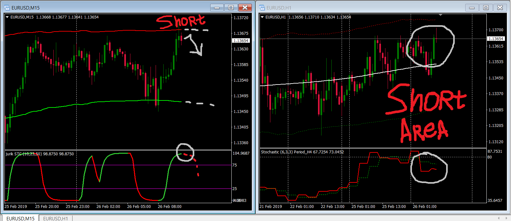Click the EURUSD,M15 window title icon
Viewport: 511px width, 221px height.
(7, 8)
